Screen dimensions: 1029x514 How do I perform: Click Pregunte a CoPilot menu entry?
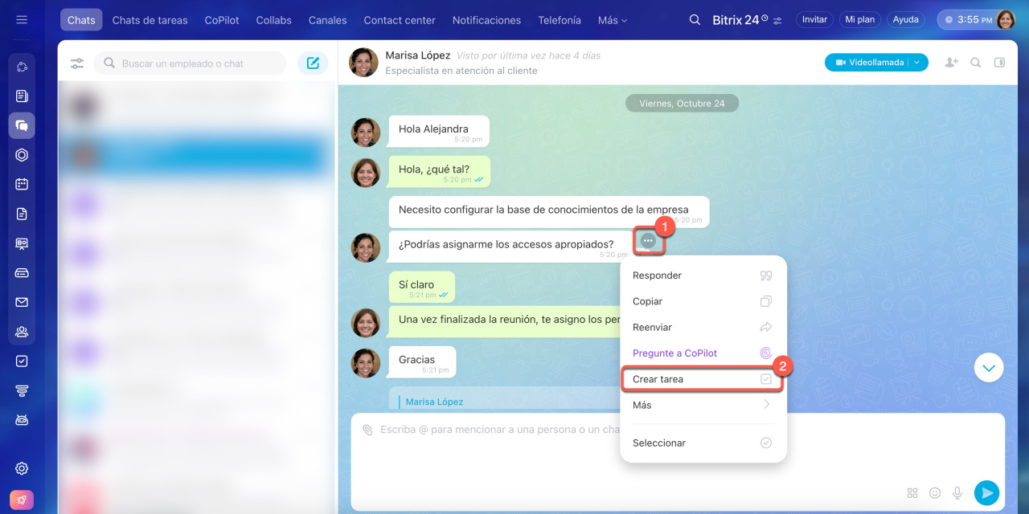point(674,353)
